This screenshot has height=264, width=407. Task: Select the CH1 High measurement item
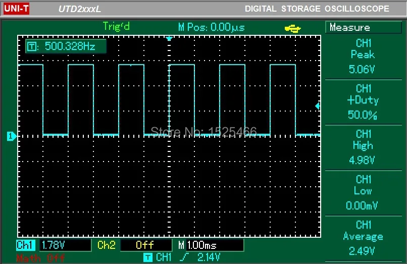[x=363, y=147]
